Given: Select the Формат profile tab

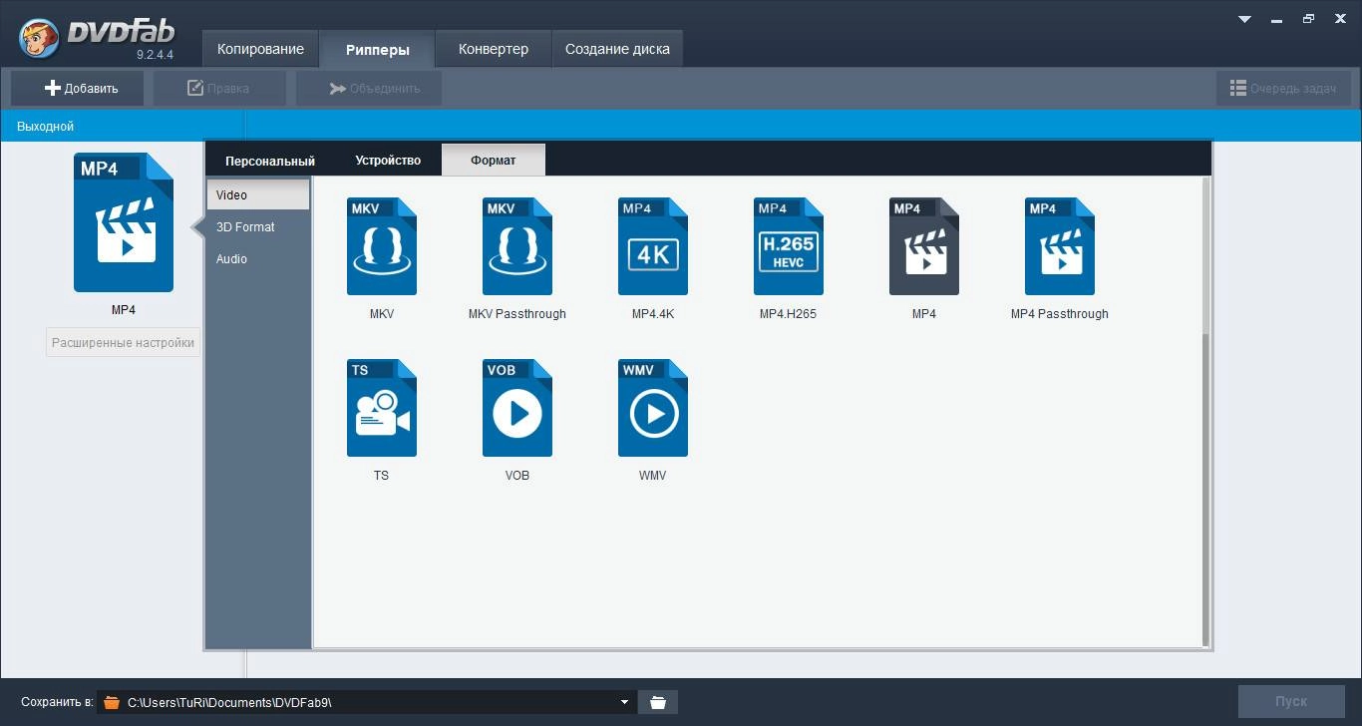Looking at the screenshot, I should [x=494, y=161].
